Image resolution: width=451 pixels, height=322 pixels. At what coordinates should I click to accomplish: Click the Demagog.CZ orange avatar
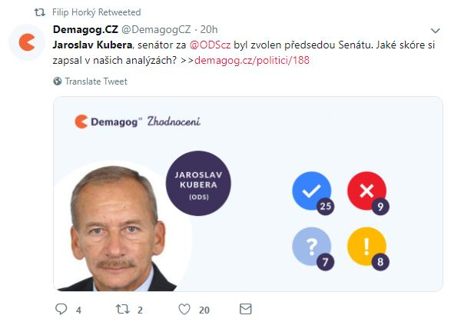[27, 42]
